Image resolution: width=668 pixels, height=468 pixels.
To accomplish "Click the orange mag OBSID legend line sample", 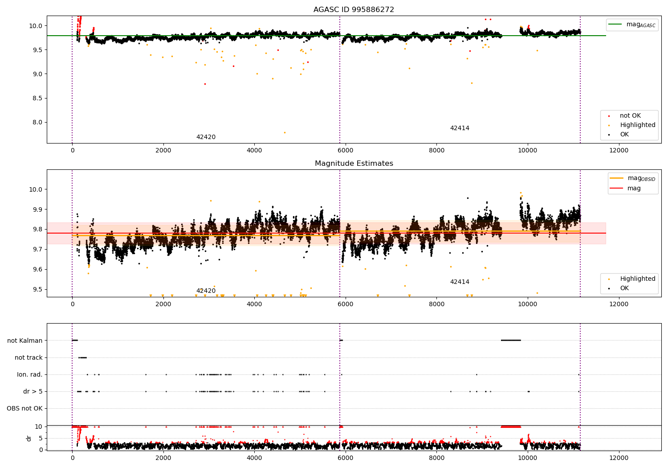I will tap(616, 178).
